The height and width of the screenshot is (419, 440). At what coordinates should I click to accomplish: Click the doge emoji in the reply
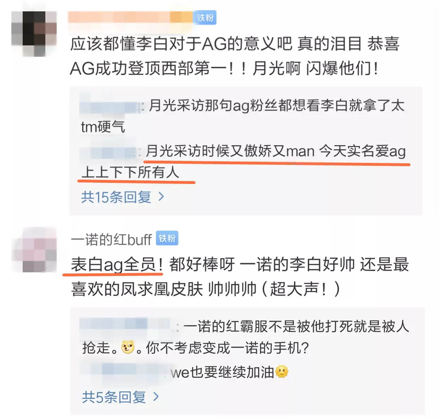click(x=128, y=347)
